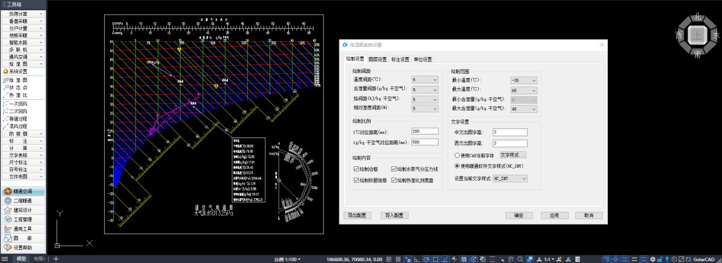Expand 垂直采暖 toolbox category

[x=23, y=20]
